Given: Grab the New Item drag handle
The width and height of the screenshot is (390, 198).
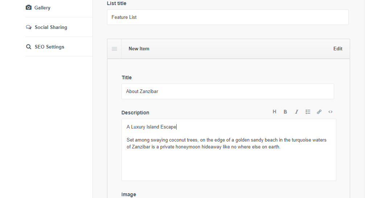Looking at the screenshot, I should click(114, 49).
